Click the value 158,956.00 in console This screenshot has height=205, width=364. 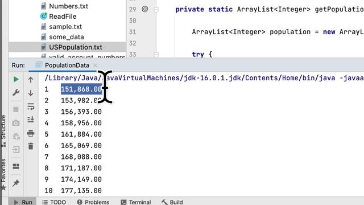click(81, 123)
